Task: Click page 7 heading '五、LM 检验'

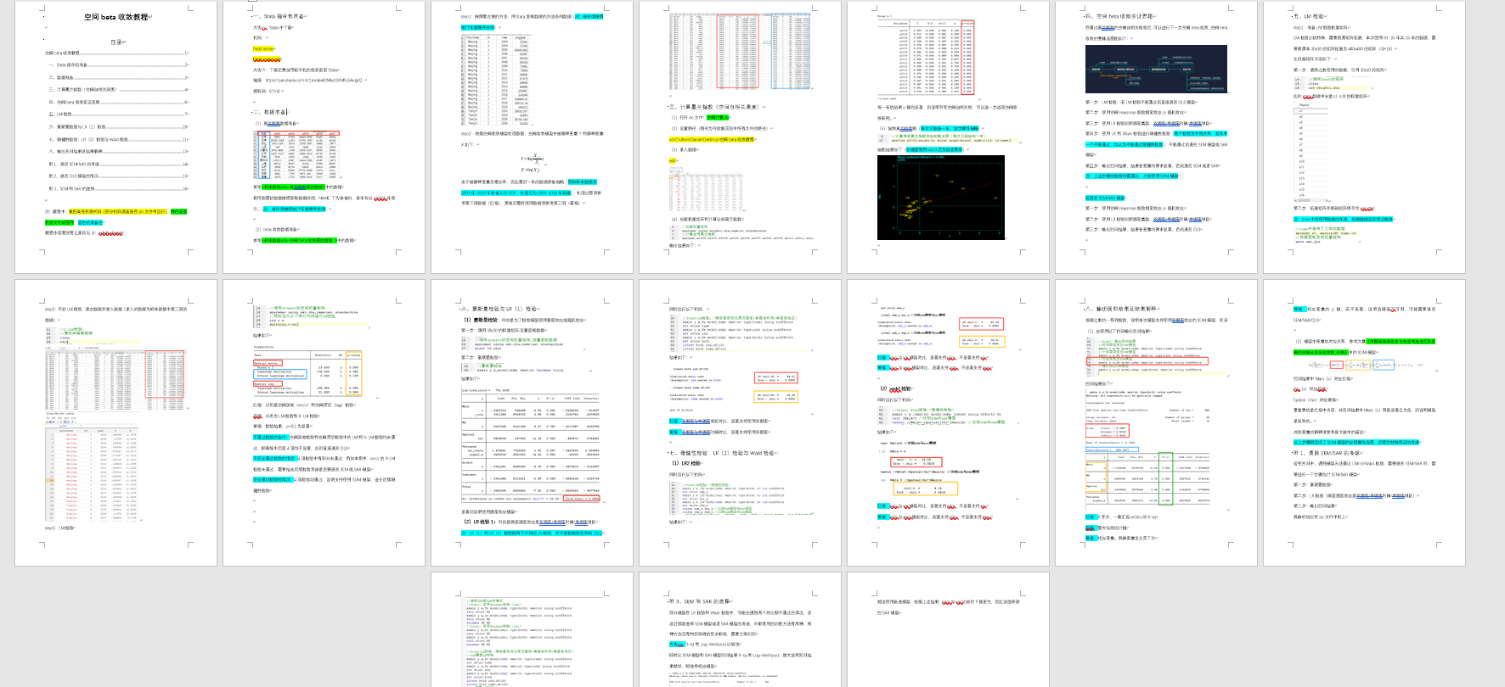Action: 1309,16
